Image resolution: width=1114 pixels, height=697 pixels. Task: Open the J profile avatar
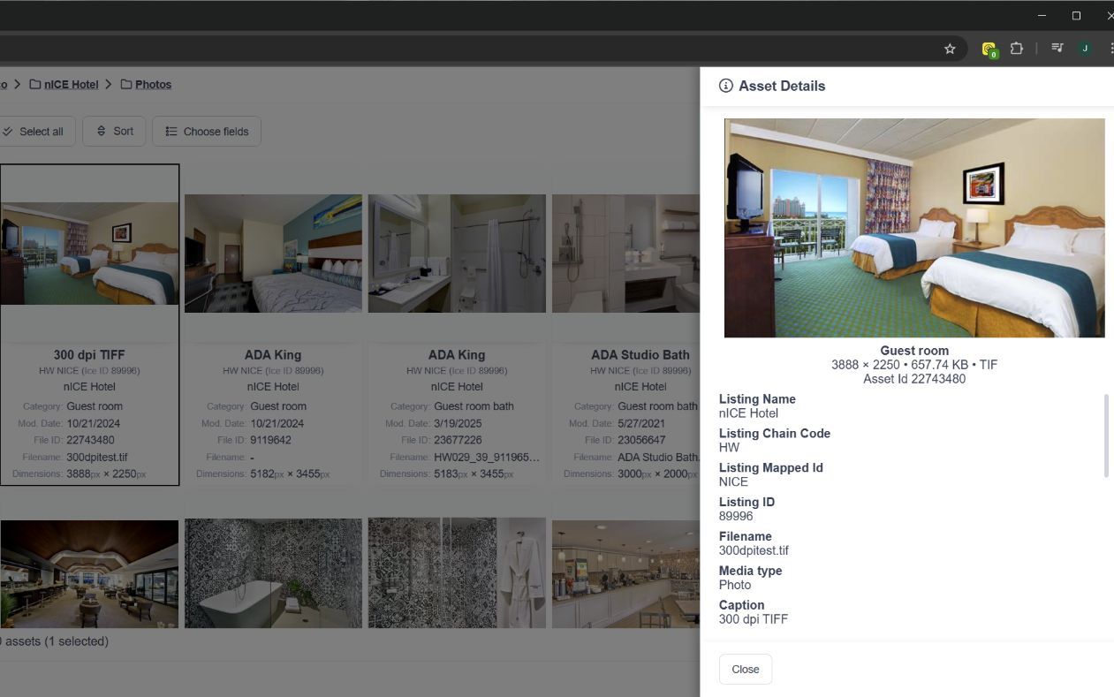tap(1085, 49)
